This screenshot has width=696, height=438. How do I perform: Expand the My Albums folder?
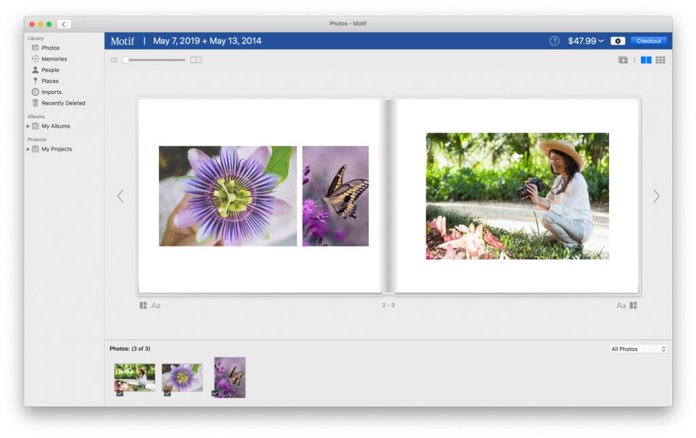[28, 126]
